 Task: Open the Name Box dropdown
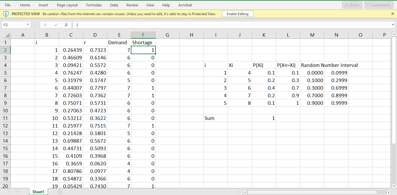click(x=28, y=25)
